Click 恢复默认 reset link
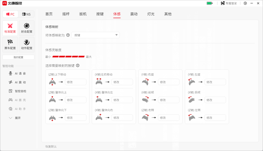 tap(51, 146)
